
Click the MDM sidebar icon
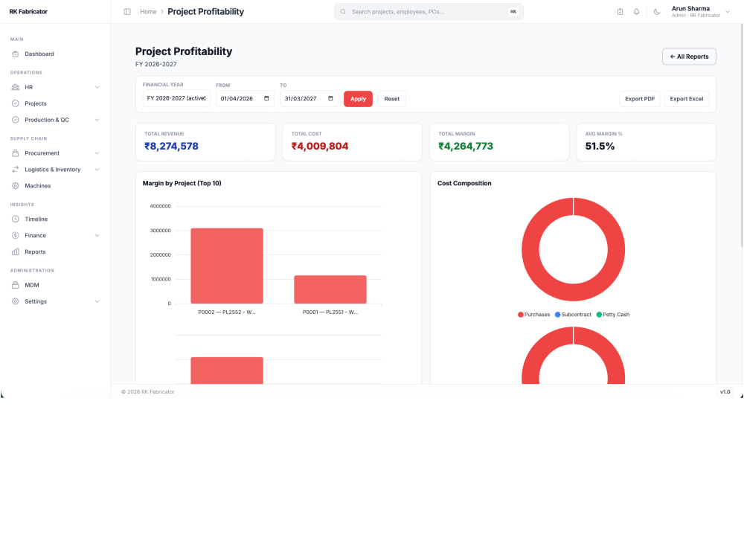15,285
